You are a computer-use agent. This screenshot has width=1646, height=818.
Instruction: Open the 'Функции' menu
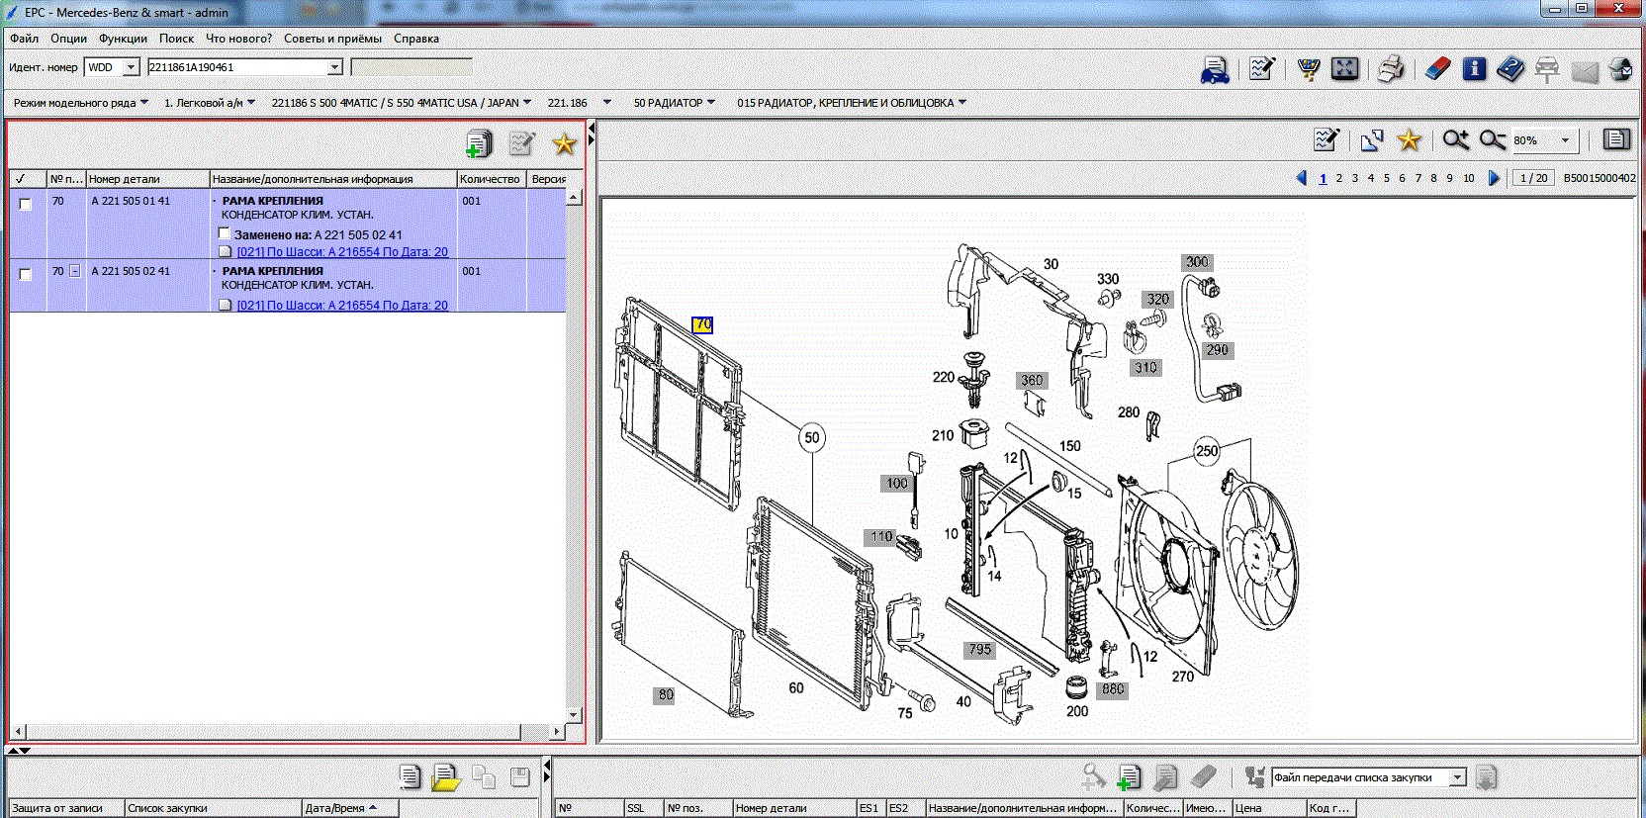[x=123, y=39]
